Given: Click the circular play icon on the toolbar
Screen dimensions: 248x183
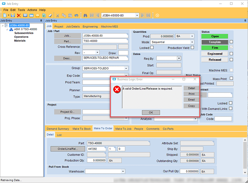Looking at the screenshot, I should tap(157, 15).
